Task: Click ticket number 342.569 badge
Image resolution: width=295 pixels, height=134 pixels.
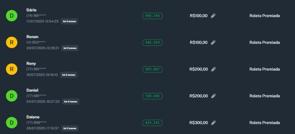Action: (x=152, y=43)
